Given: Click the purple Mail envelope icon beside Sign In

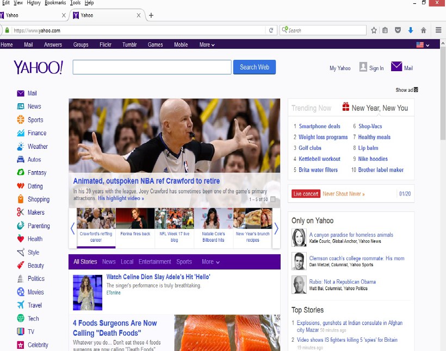Looking at the screenshot, I should pos(397,67).
